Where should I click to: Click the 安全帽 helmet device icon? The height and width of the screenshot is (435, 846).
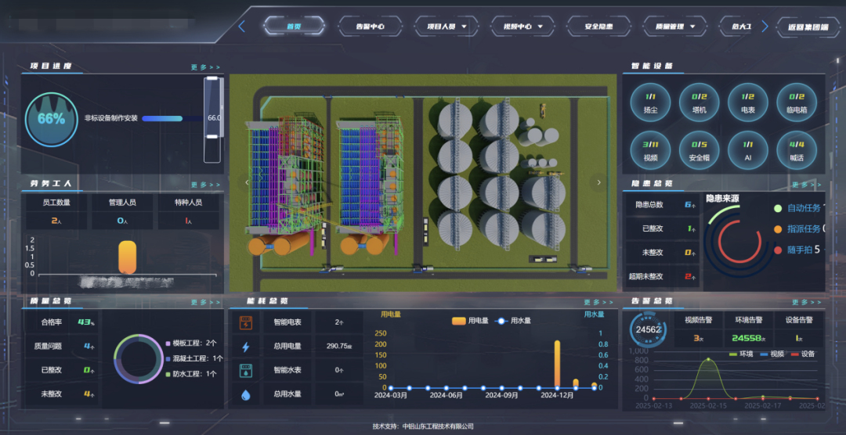(x=699, y=150)
